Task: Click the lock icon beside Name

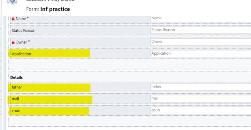Action: pyautogui.click(x=13, y=19)
